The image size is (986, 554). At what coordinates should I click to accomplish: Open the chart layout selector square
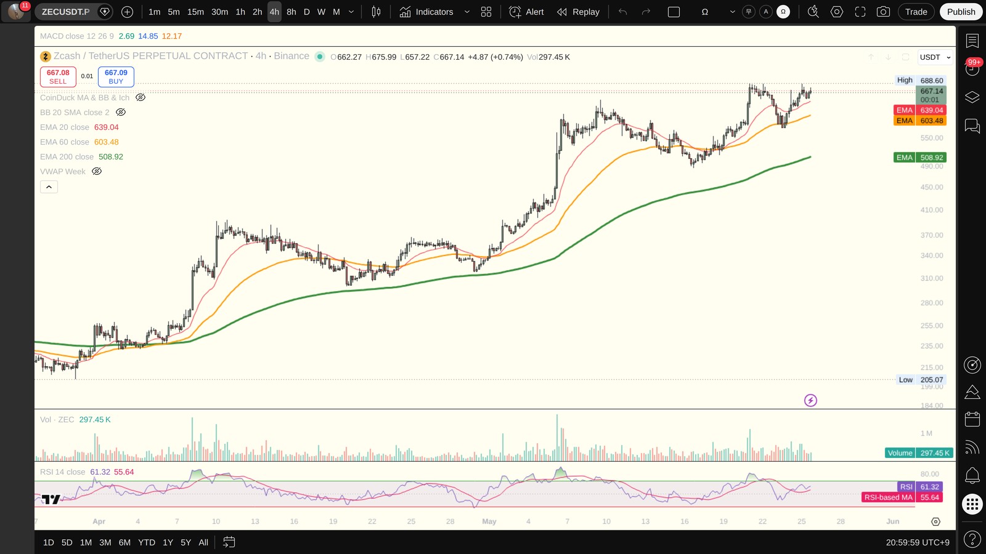coord(674,12)
